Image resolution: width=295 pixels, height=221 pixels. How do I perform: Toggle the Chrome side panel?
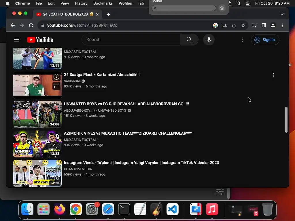point(264,25)
